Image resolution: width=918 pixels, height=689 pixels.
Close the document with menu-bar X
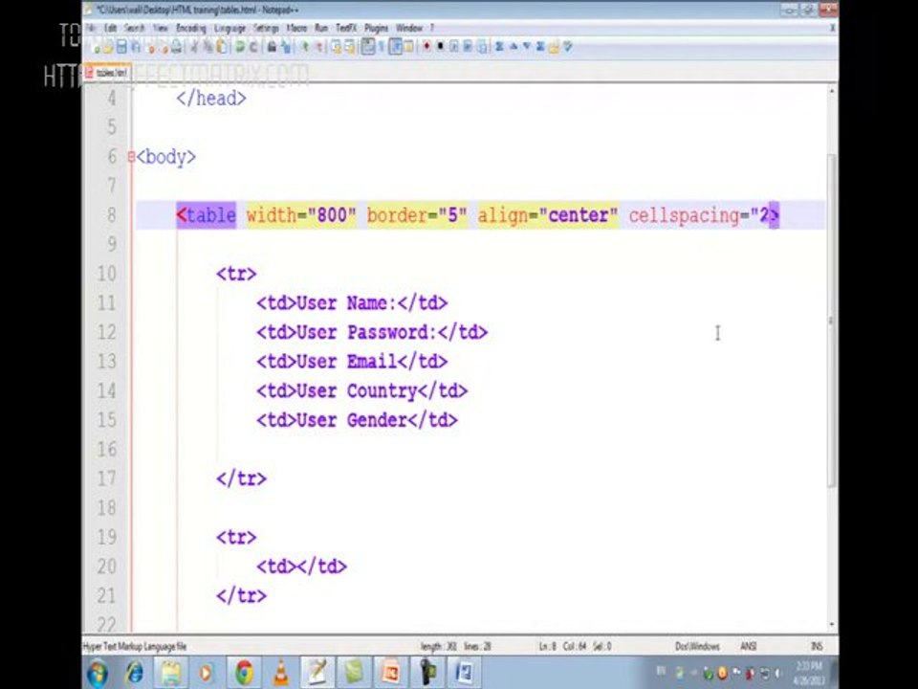(x=833, y=28)
